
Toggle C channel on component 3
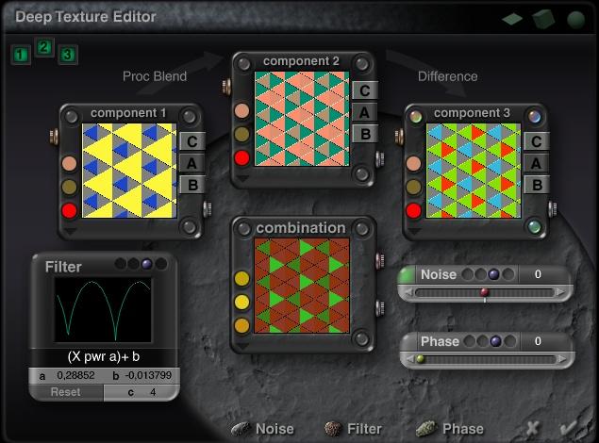tap(537, 141)
